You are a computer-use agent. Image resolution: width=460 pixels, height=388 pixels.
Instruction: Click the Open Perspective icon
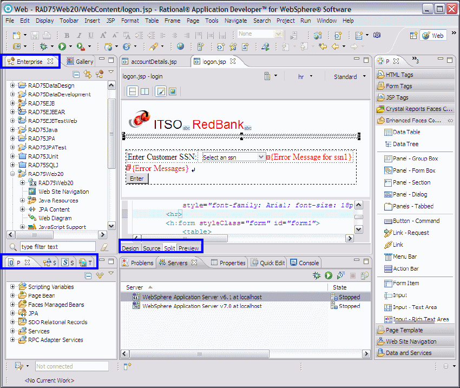click(x=413, y=36)
